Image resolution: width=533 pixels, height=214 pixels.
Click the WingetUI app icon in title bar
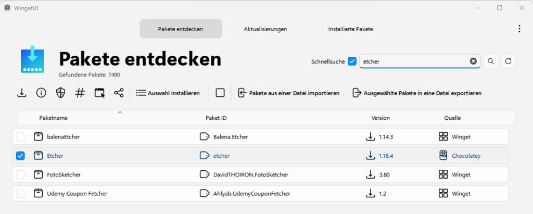[x=7, y=8]
